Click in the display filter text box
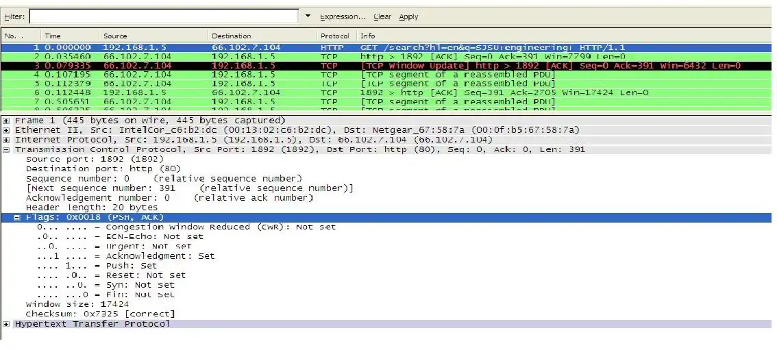777x350 pixels. 163,16
